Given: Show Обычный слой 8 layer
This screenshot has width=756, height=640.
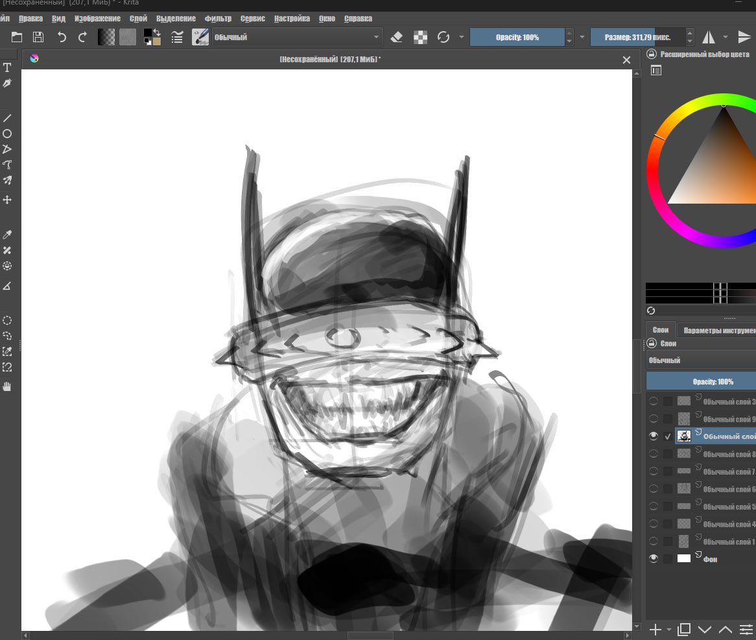Looking at the screenshot, I should click(x=654, y=454).
